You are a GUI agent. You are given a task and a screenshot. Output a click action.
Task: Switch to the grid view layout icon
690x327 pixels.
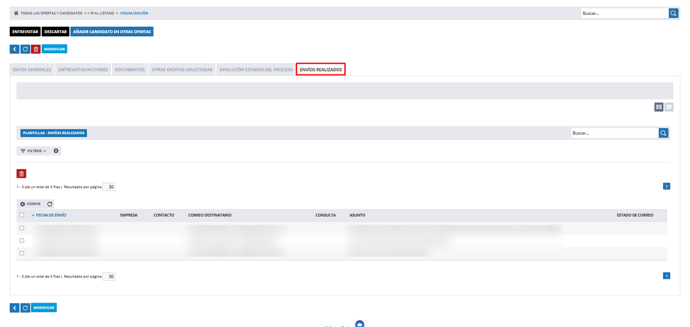pos(659,107)
